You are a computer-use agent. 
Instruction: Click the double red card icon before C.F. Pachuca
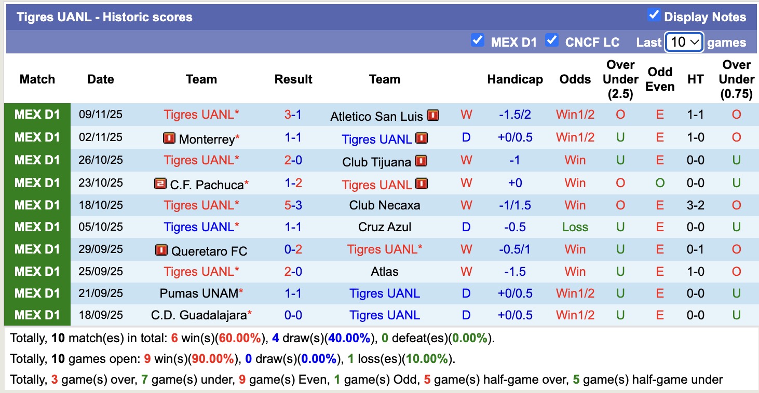160,184
